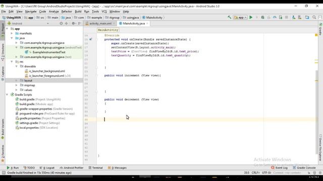Click the override gutter icon beside onCreate
Screen dimensions: 323x181
[91, 39]
